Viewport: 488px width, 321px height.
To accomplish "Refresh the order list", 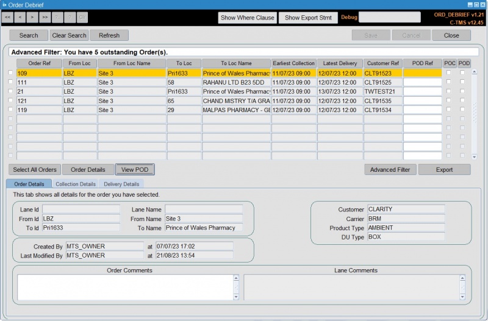I will [109, 35].
